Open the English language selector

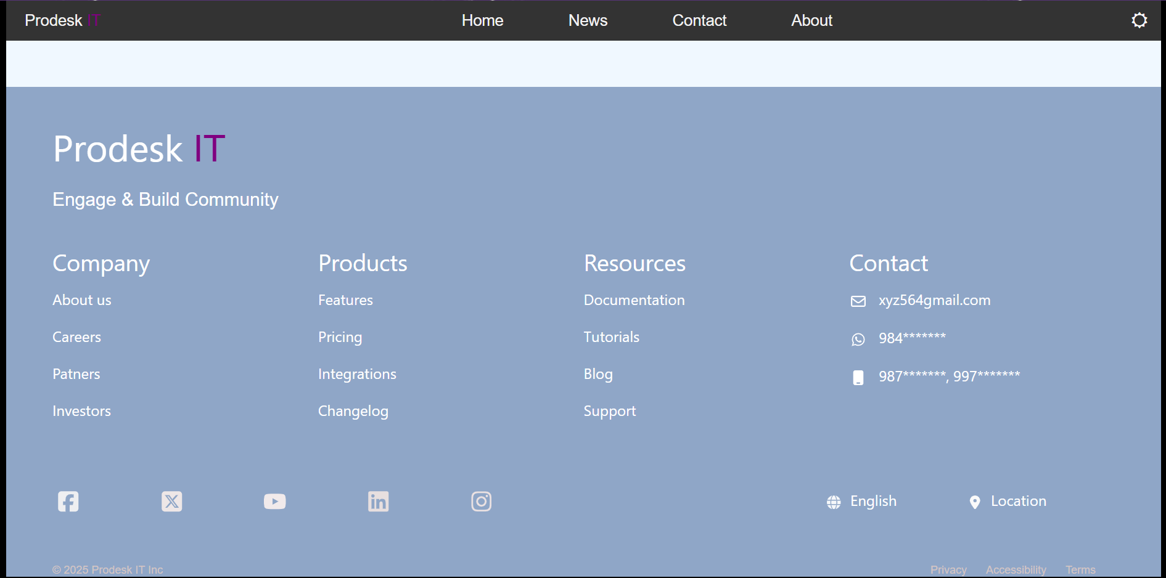[862, 502]
